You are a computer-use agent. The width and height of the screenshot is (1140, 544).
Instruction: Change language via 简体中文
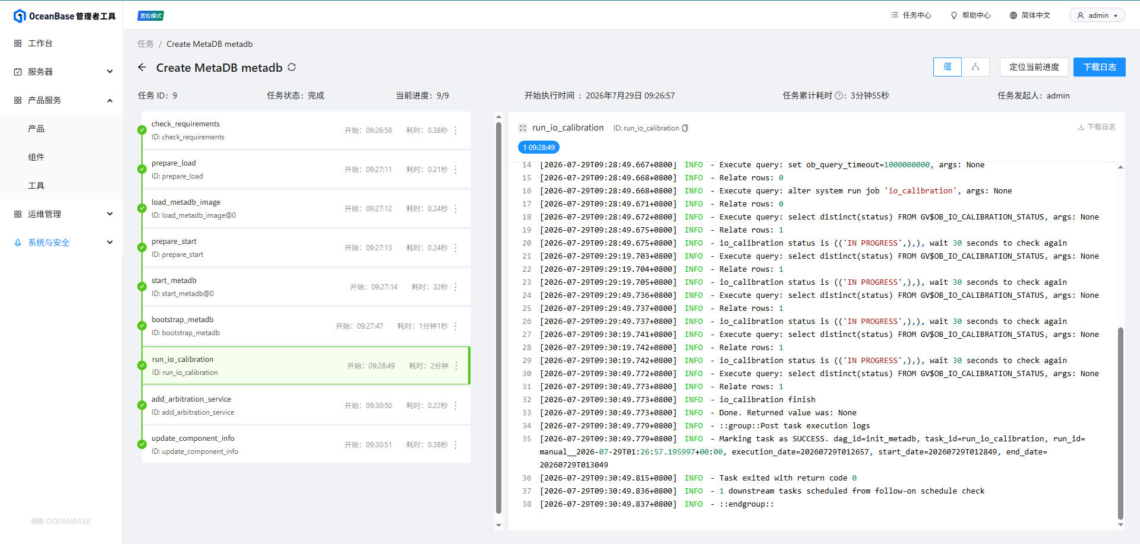click(1030, 15)
